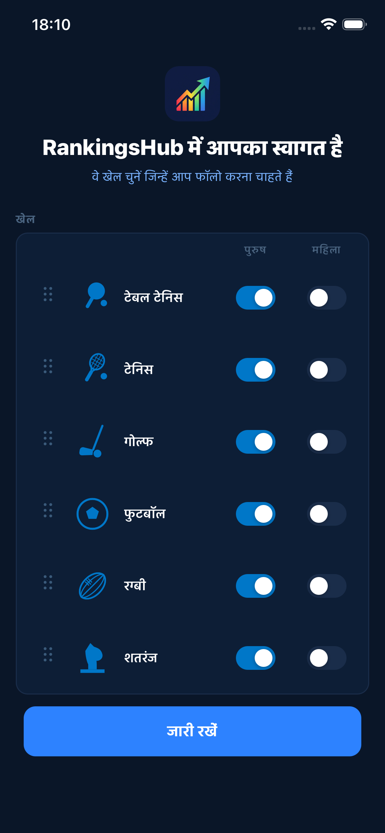Tap the chess knight icon

coord(92,658)
